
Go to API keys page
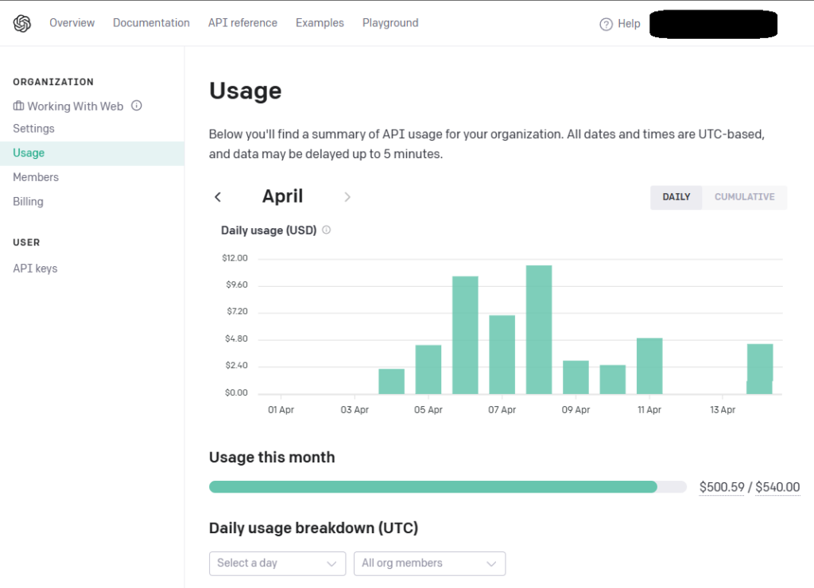(35, 269)
